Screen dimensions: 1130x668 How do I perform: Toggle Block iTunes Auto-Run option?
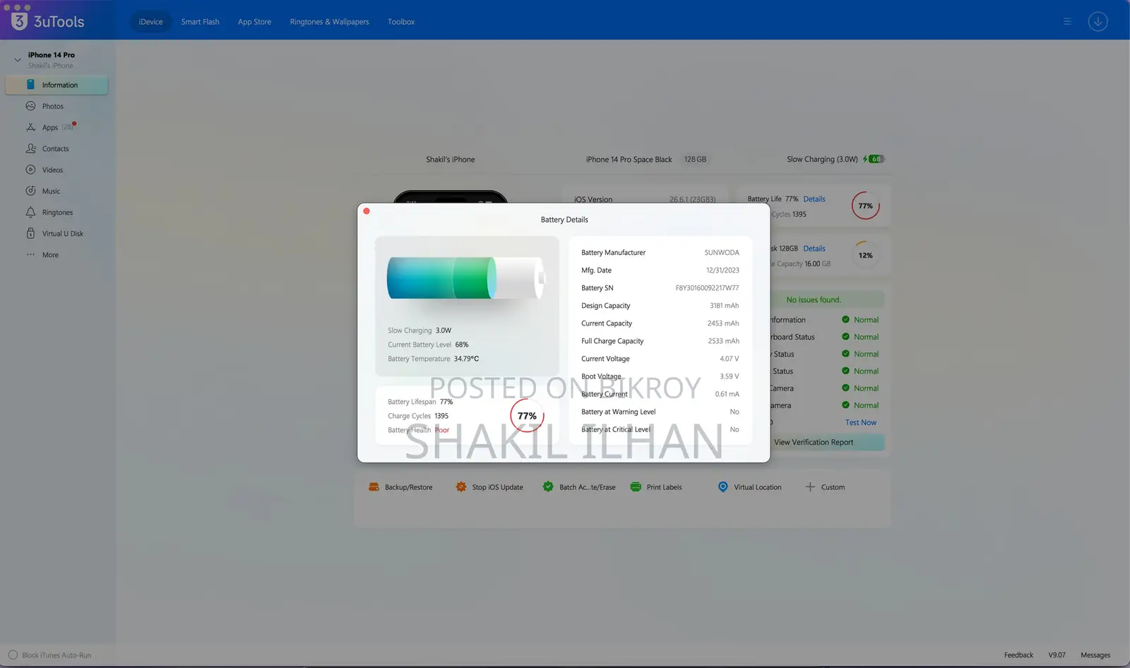13,655
